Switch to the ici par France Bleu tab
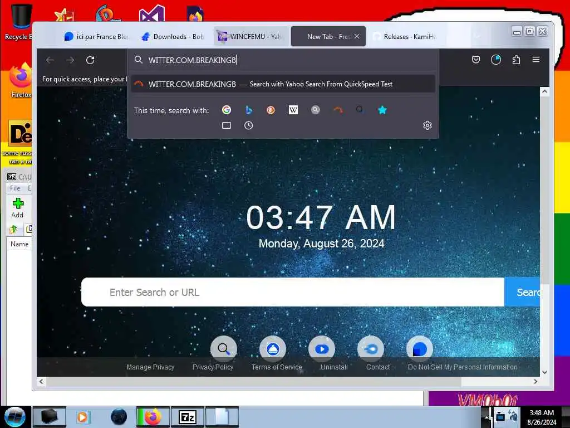Image resolution: width=570 pixels, height=428 pixels. [96, 36]
